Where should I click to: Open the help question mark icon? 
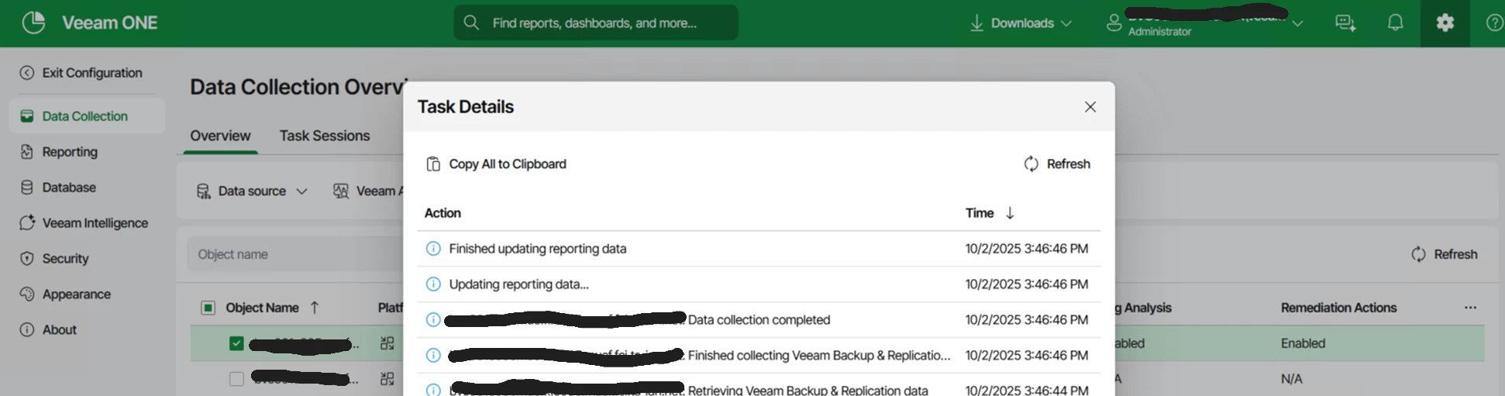[x=1494, y=22]
